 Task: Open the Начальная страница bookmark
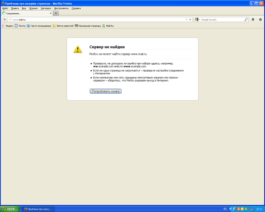click(x=88, y=26)
